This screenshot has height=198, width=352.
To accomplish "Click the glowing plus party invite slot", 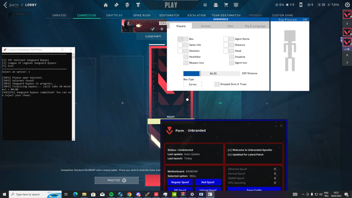I will coord(220,103).
